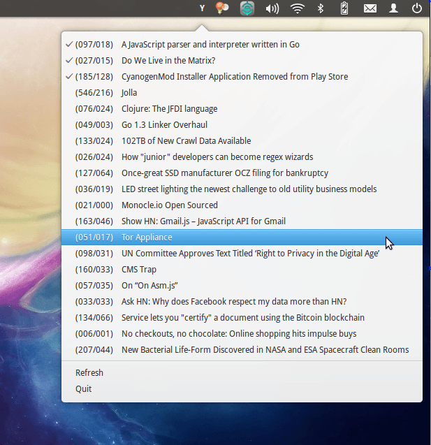The width and height of the screenshot is (431, 445).
Task: Open Show HN: Gmail.js JavaScript API story
Action: pyautogui.click(x=242, y=221)
